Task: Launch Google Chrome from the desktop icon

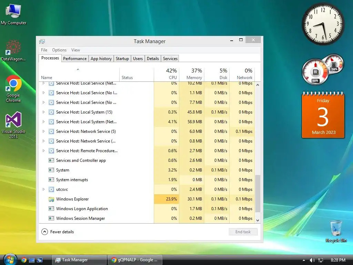Action: (13, 89)
